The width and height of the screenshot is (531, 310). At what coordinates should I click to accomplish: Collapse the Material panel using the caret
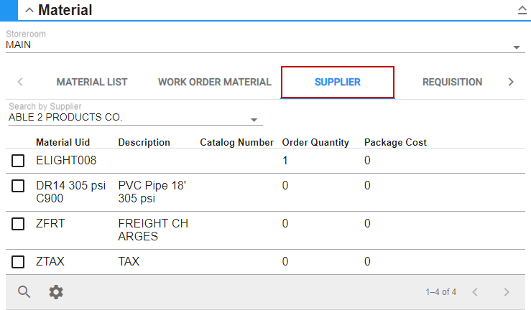point(29,10)
